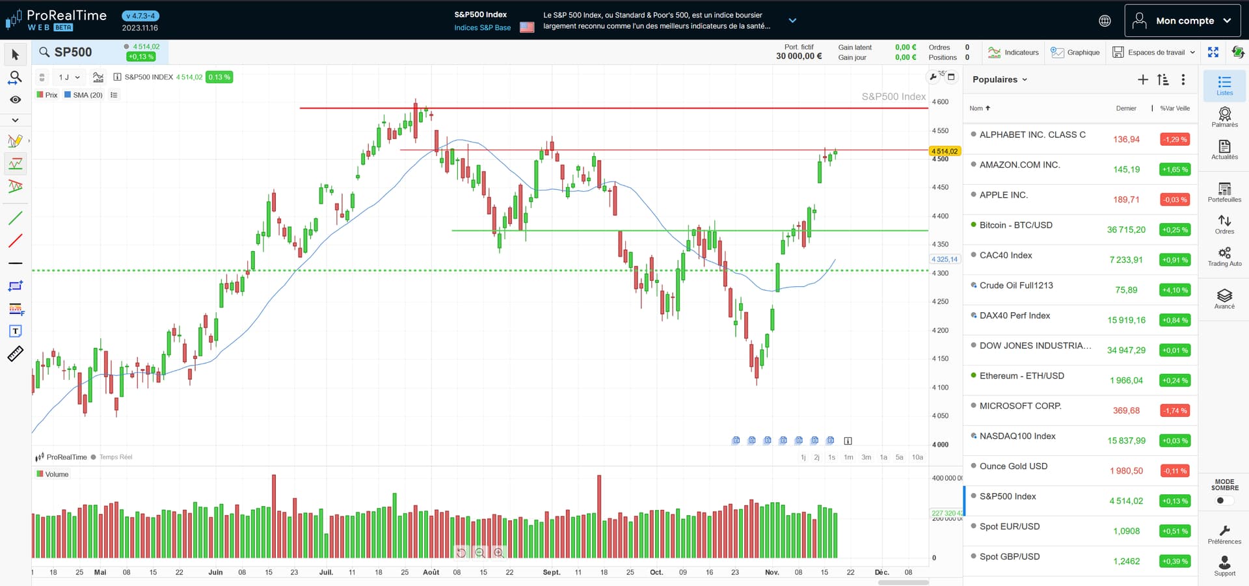Select the triangle pattern detection tool
The height and width of the screenshot is (586, 1249).
[16, 187]
